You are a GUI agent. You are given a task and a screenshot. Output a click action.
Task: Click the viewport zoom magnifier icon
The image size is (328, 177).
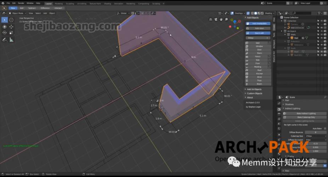click(x=226, y=19)
